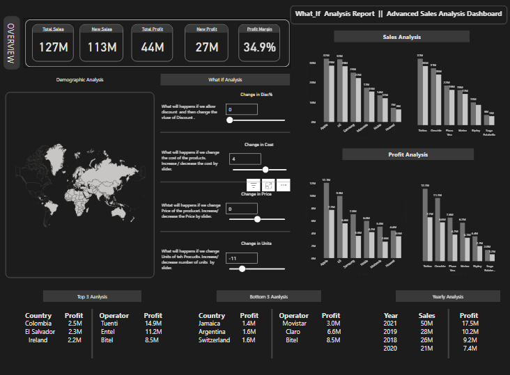Viewport: 510px width, 375px height.
Task: Click the Change in Cost slider handle
Action: click(x=265, y=169)
